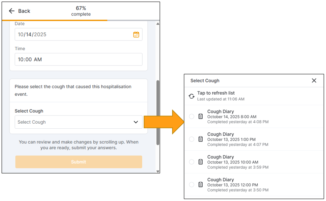Screen dimensions: 326x201
Task: Tap to refresh list text
Action: click(x=216, y=93)
